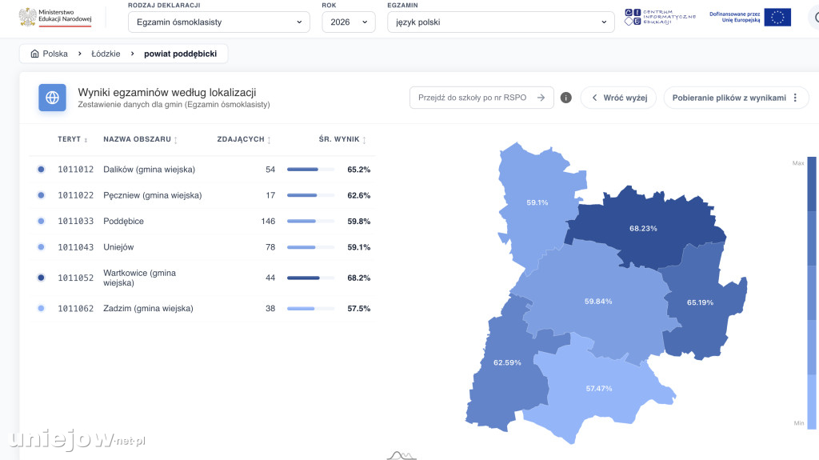Click map region labeled 59.84%
The height and width of the screenshot is (460, 819).
(598, 301)
